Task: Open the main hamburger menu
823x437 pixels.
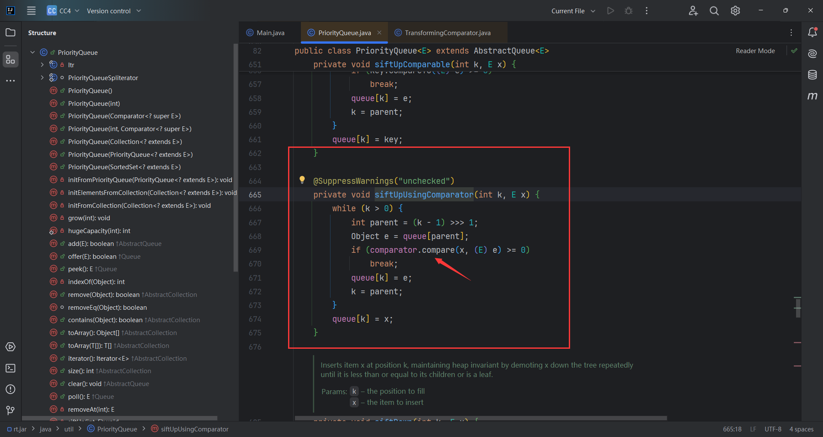Action: 31,11
